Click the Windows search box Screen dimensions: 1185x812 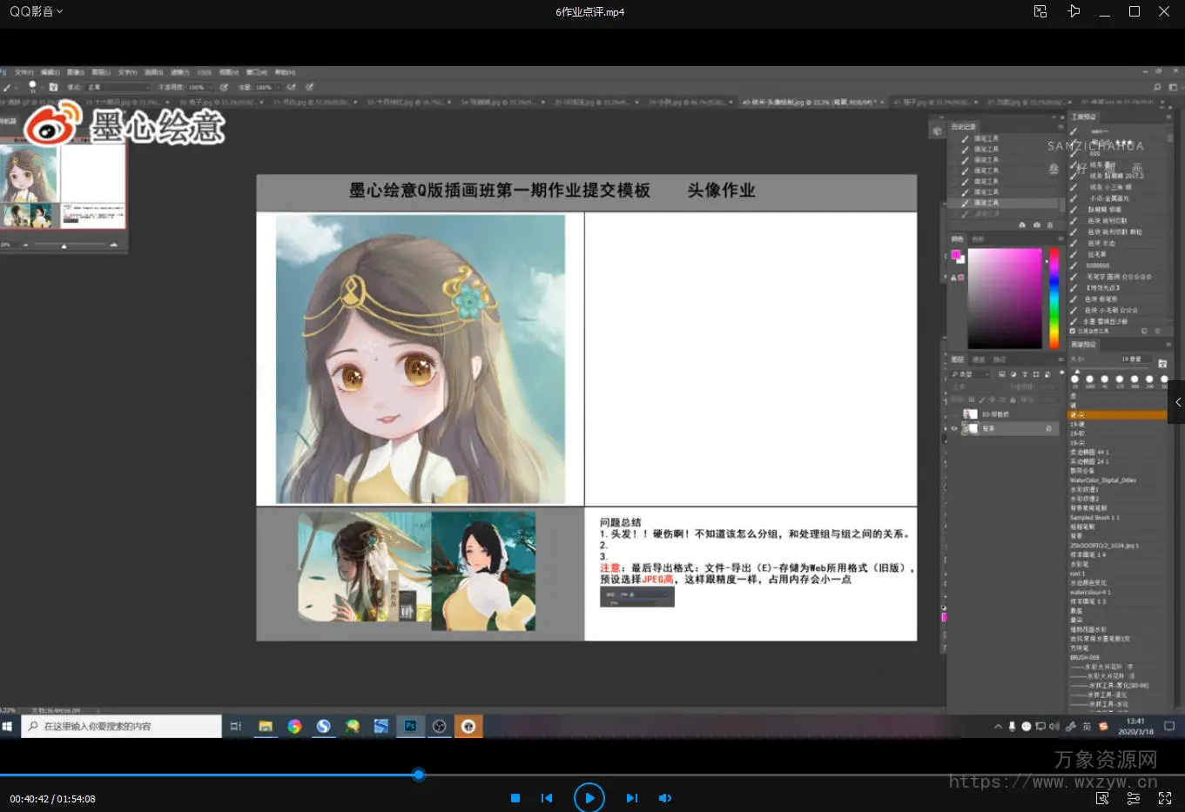pyautogui.click(x=122, y=727)
